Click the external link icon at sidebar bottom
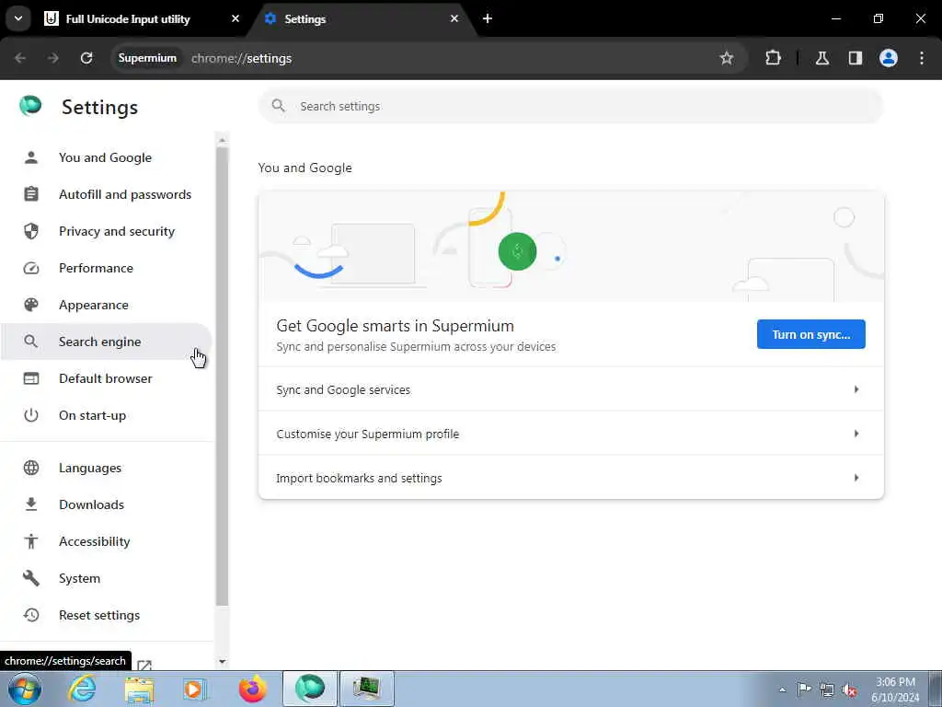This screenshot has width=942, height=707. (144, 665)
